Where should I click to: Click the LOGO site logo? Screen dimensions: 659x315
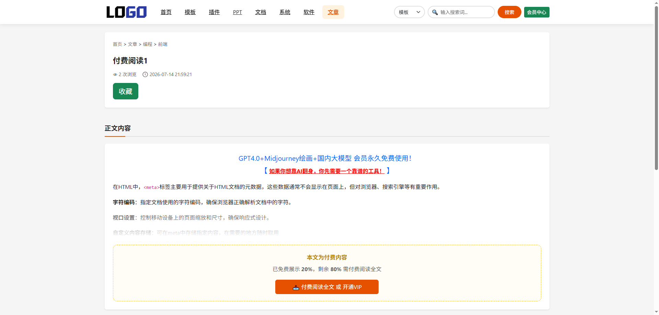click(126, 12)
